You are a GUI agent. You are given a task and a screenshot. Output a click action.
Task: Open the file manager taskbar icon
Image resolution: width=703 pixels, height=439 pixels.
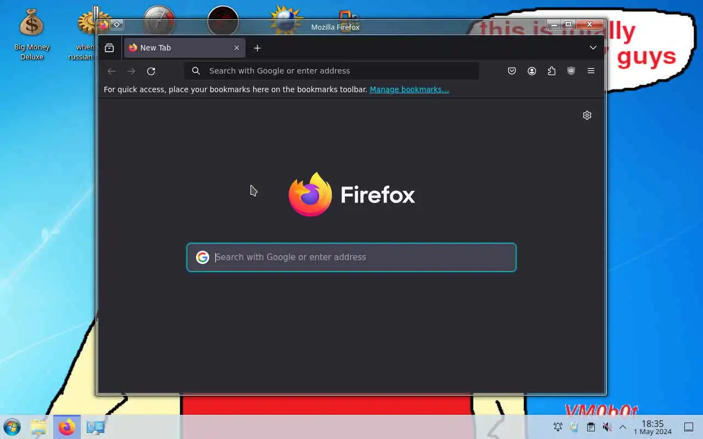point(38,427)
